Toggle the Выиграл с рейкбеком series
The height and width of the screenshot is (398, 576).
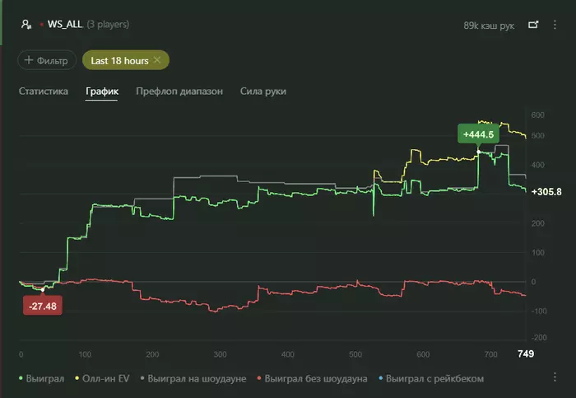coord(431,378)
